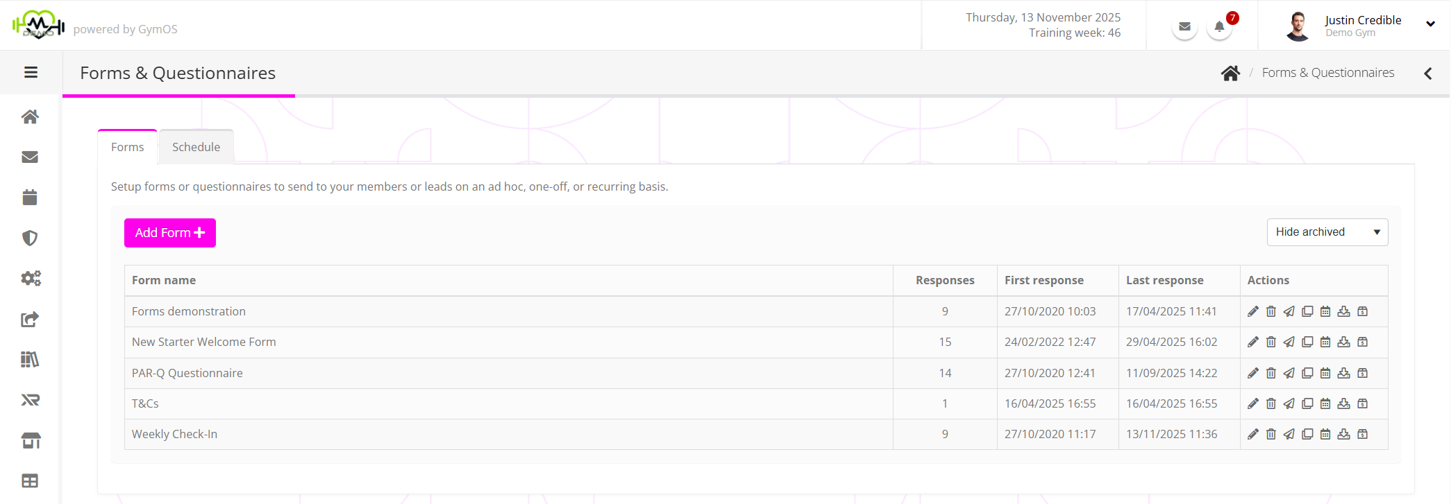Viewport: 1451px width, 504px height.
Task: Download responses for Forms demonstration
Action: click(1344, 311)
